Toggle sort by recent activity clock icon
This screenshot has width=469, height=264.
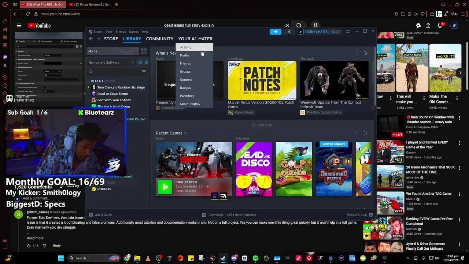click(140, 62)
